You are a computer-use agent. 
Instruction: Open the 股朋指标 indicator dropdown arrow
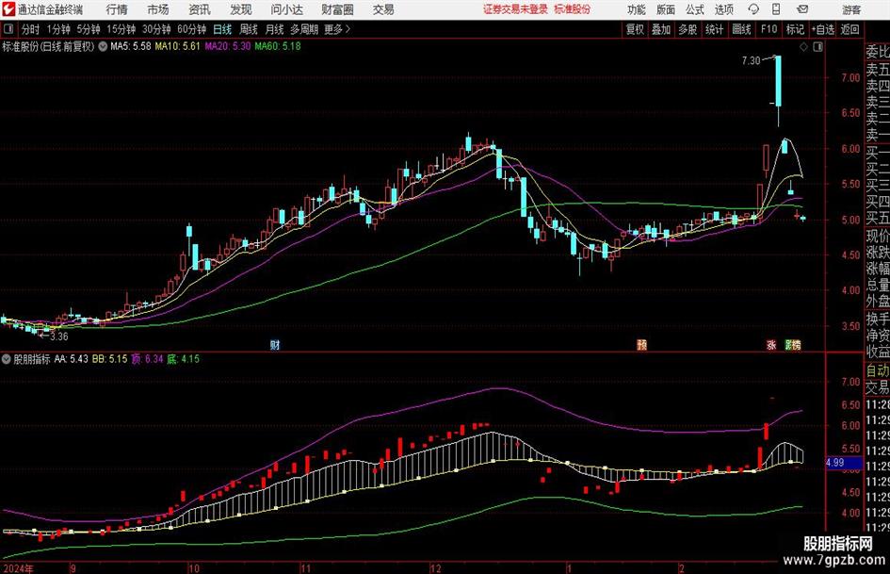tap(7, 358)
